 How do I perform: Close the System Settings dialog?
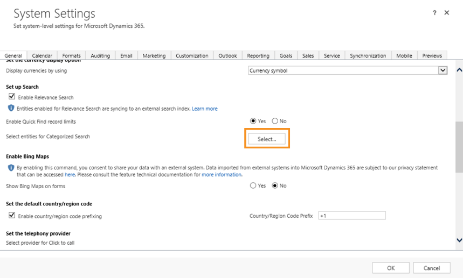point(447,13)
